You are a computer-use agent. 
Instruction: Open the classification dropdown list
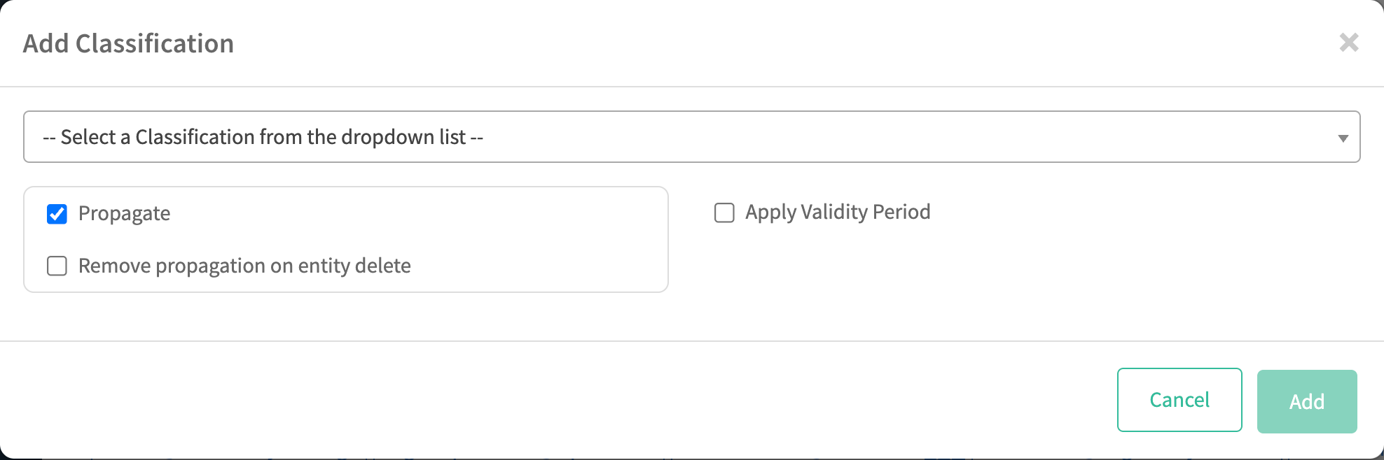tap(691, 137)
